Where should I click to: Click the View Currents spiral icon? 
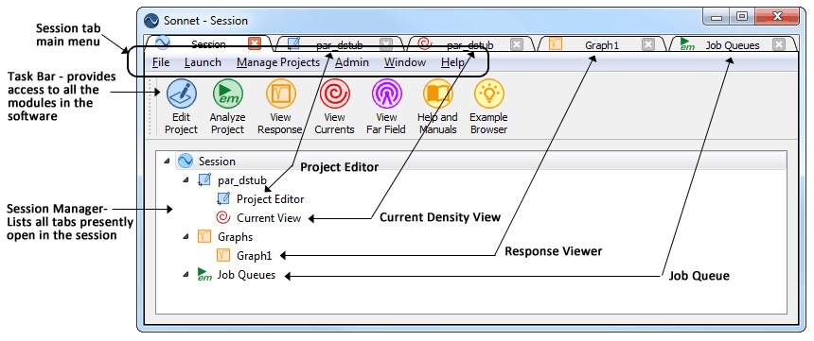[x=334, y=94]
